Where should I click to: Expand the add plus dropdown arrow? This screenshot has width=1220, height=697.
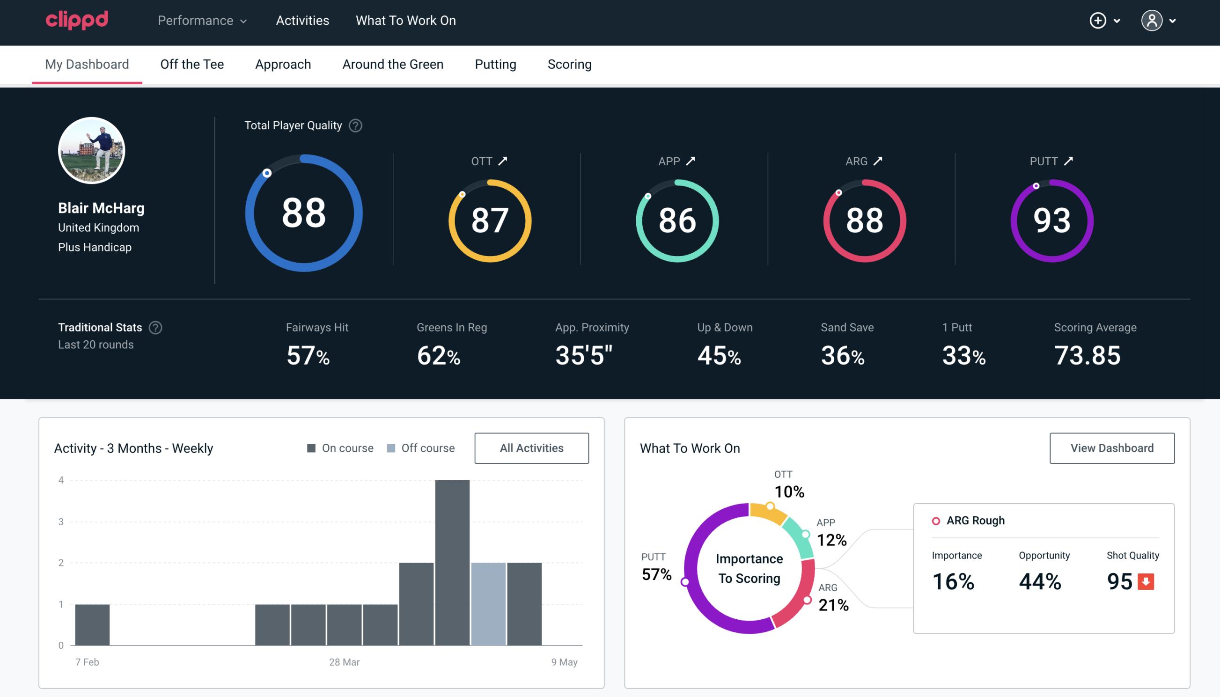pos(1119,20)
